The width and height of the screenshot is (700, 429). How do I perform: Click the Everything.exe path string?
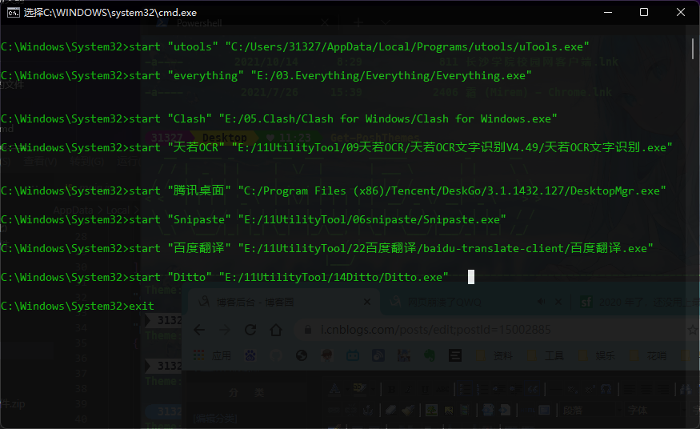tap(391, 75)
